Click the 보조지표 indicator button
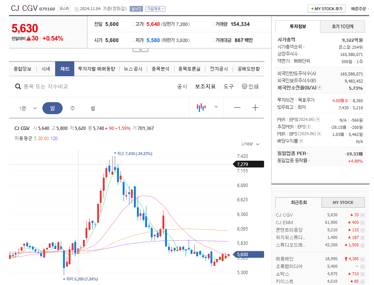 205,86
